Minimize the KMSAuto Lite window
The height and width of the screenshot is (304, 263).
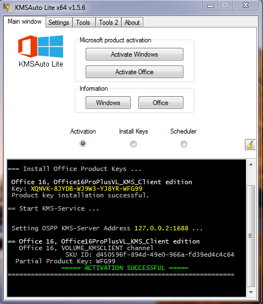[210, 5]
